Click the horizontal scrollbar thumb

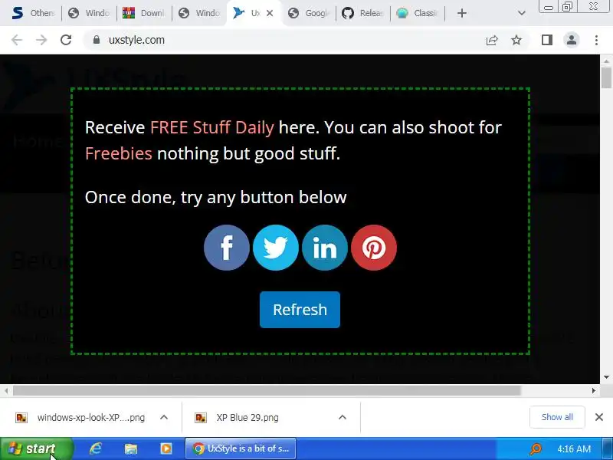coord(267,390)
